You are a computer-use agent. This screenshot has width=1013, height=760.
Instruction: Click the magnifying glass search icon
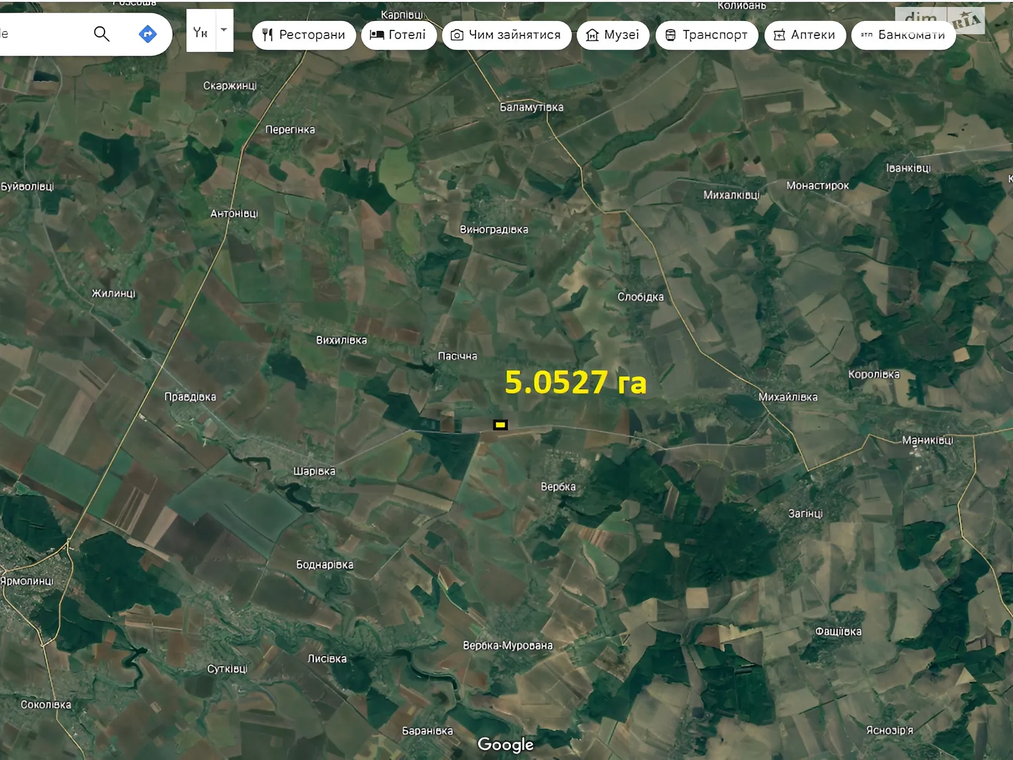tap(101, 34)
